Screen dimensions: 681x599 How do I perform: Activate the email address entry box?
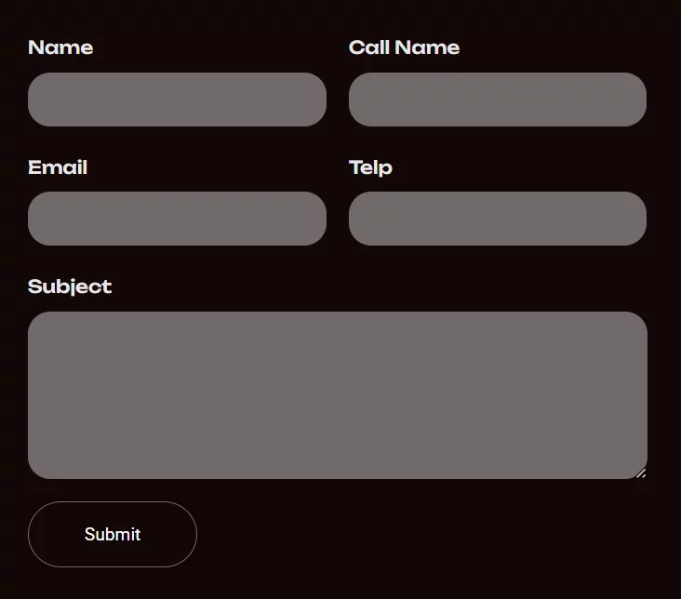pos(177,219)
